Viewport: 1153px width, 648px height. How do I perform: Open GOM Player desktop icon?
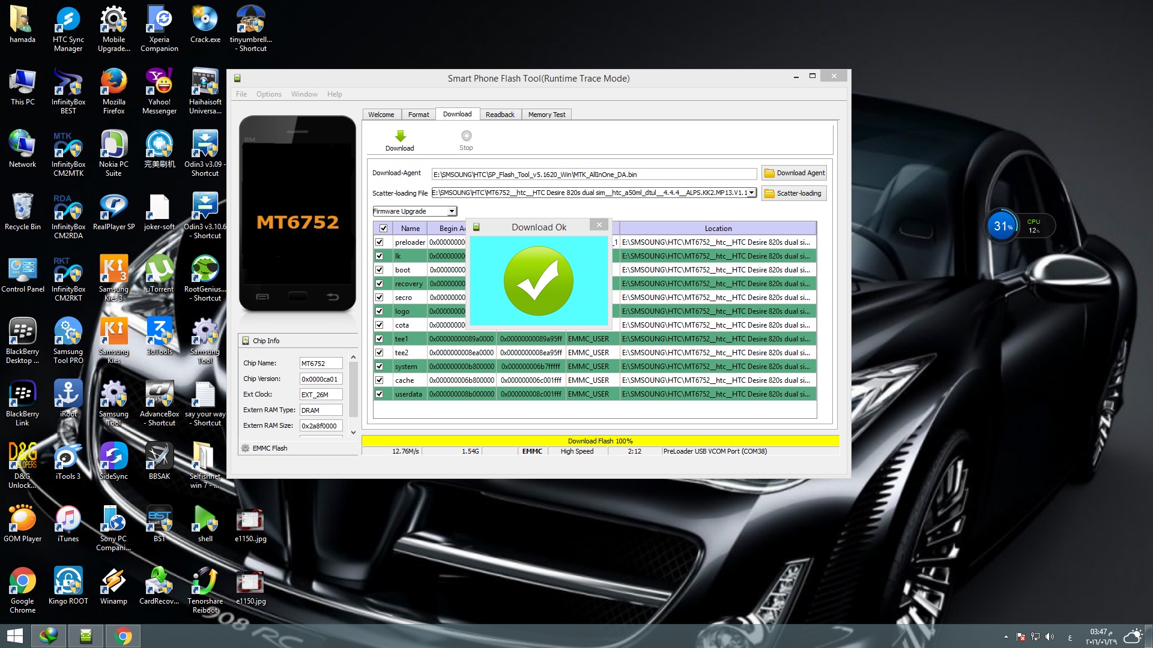(23, 524)
